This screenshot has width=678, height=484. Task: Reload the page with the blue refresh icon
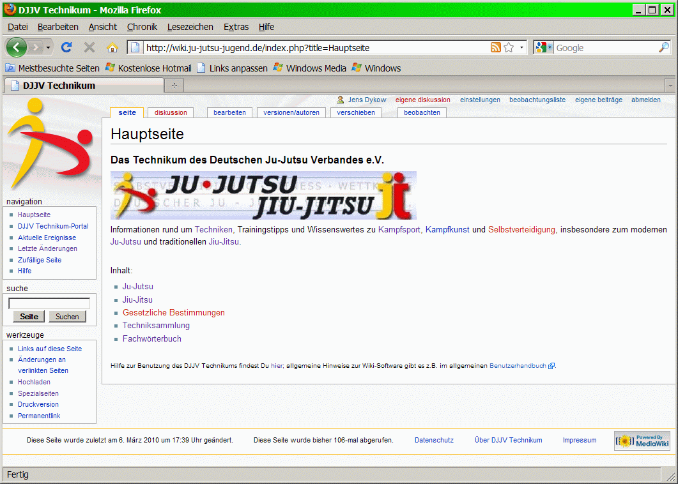coord(66,47)
